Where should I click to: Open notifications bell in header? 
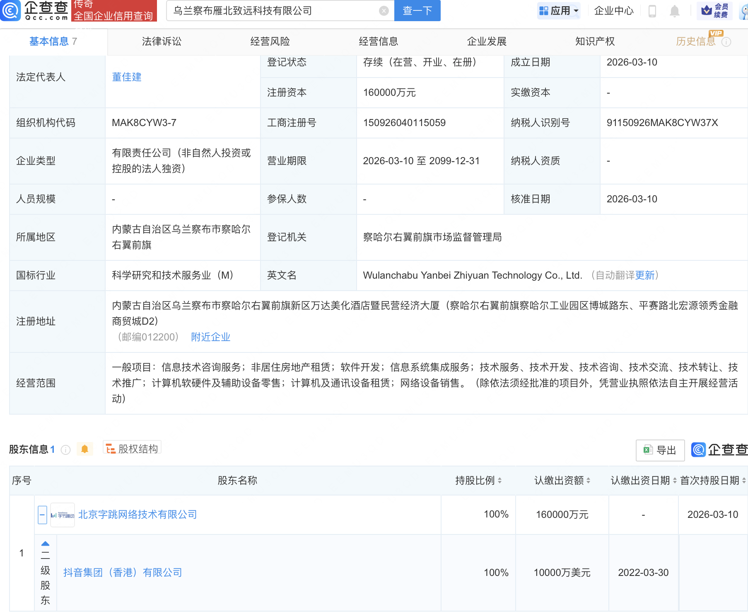[674, 11]
